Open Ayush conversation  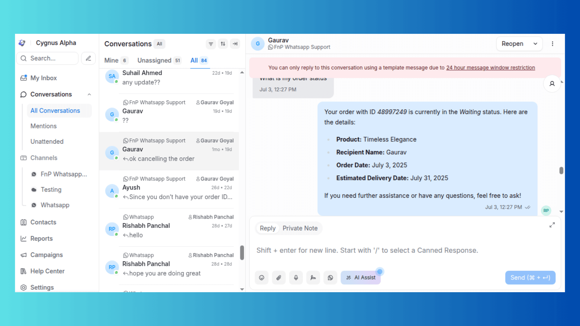(169, 189)
